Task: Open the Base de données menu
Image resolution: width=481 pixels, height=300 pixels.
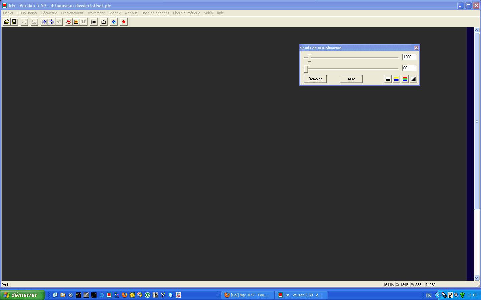Action: 155,13
